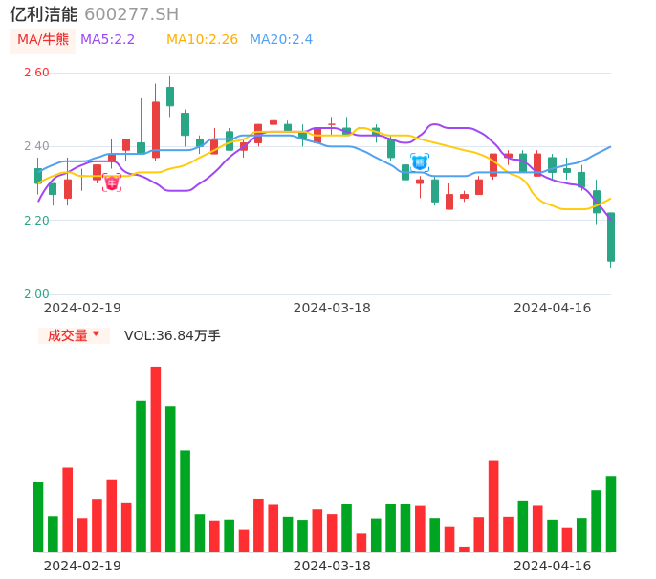Click the last green candlestick on the chart
This screenshot has height=579, width=656.
coord(611,237)
